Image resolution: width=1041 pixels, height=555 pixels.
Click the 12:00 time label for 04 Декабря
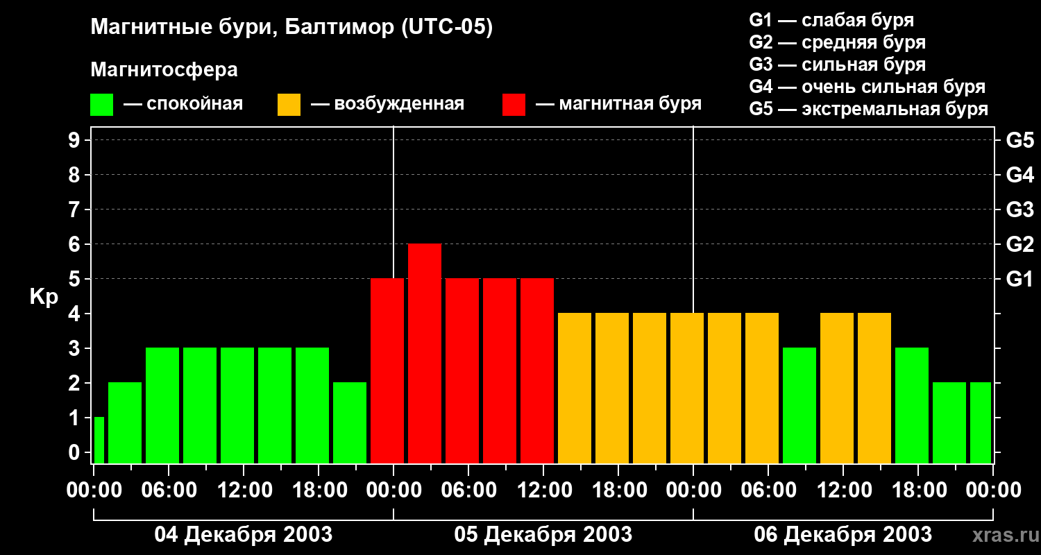(x=243, y=490)
